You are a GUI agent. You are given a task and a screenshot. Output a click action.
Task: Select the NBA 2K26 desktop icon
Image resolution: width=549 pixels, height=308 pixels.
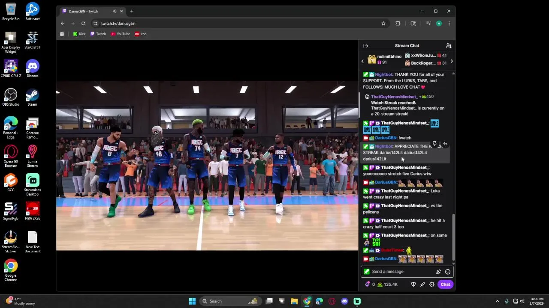click(32, 211)
